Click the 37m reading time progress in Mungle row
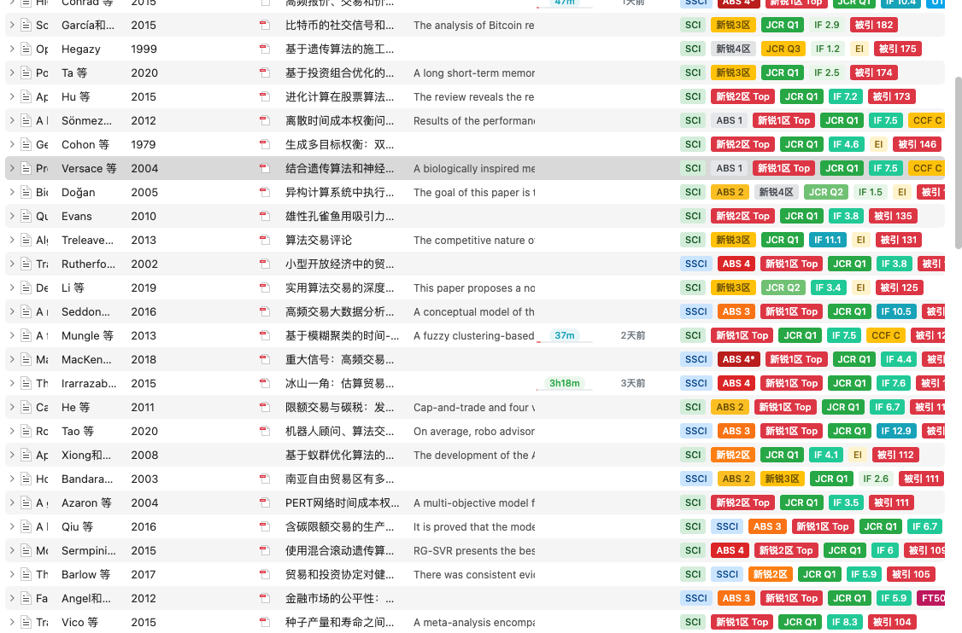Viewport: 962px width, 633px height. click(x=565, y=336)
